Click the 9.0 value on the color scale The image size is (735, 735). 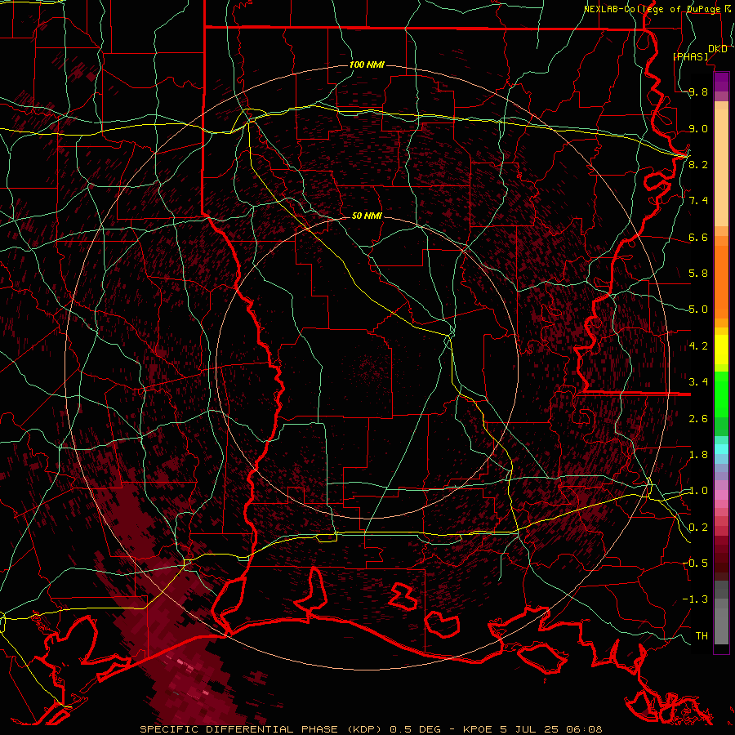coord(697,128)
